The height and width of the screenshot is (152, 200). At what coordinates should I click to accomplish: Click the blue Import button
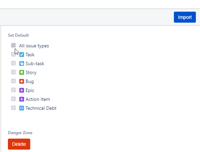(185, 17)
